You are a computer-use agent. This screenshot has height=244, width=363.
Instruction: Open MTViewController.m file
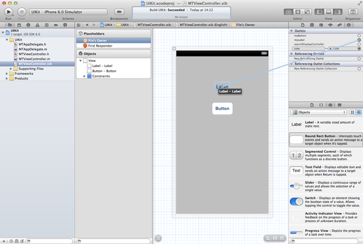(x=34, y=59)
